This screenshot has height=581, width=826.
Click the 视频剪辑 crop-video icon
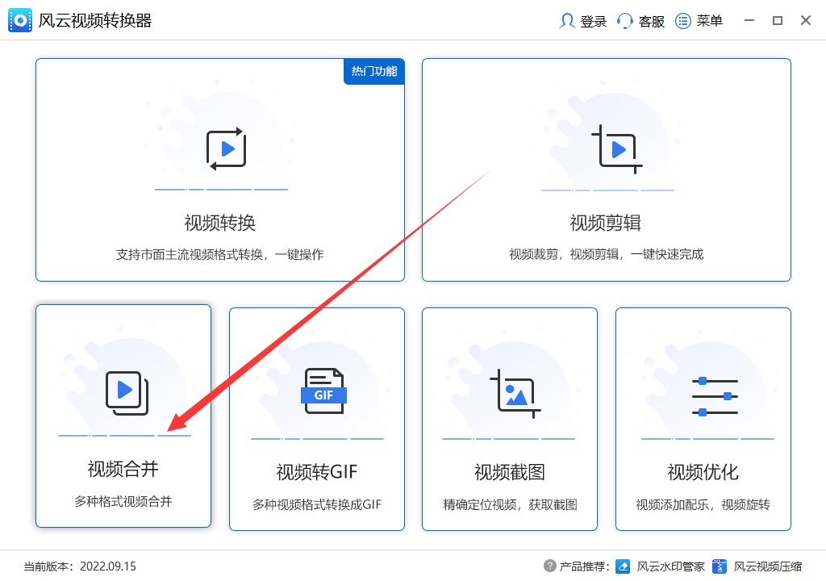(617, 149)
